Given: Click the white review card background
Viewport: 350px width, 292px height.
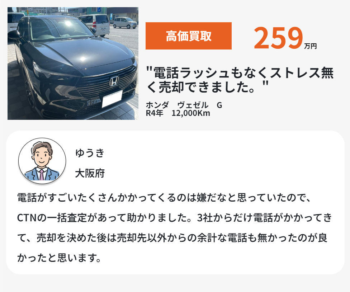Looking at the screenshot, I should (x=175, y=202).
